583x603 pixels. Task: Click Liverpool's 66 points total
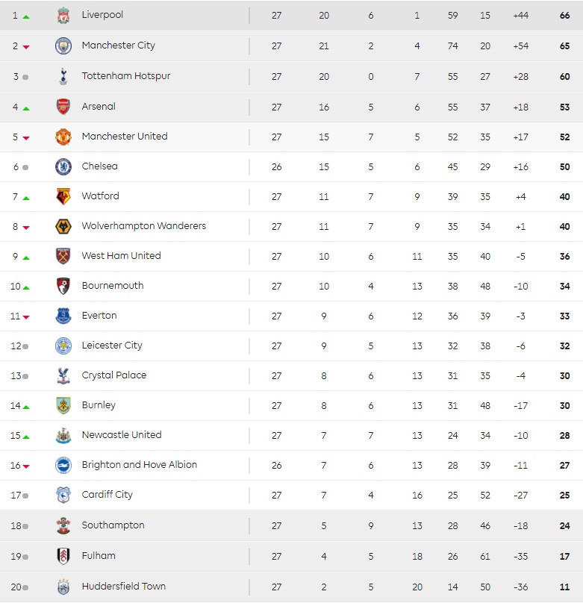(x=564, y=16)
